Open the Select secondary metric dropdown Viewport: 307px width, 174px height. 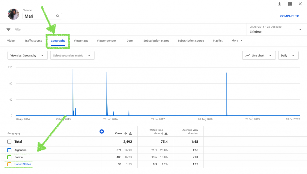pos(72,55)
